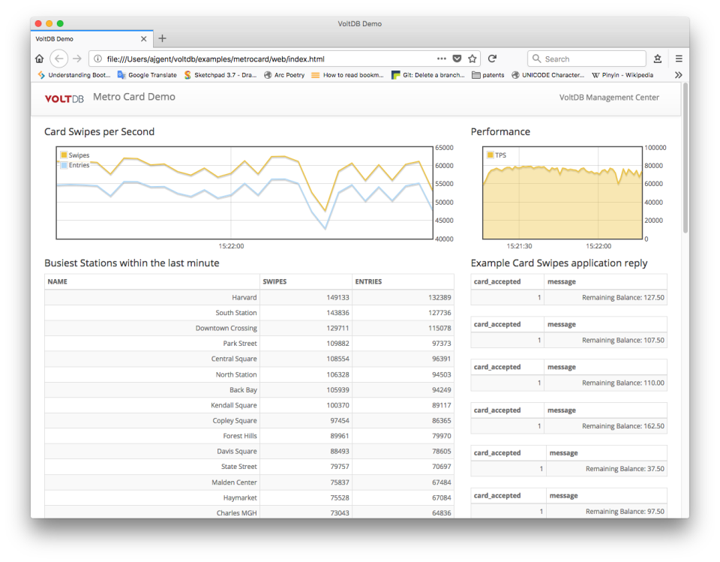Open the Understanding Boot... bookmark
The height and width of the screenshot is (562, 720).
(74, 75)
